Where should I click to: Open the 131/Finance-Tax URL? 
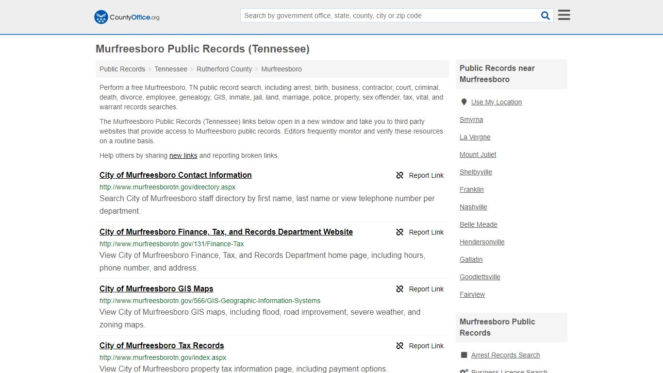(172, 244)
